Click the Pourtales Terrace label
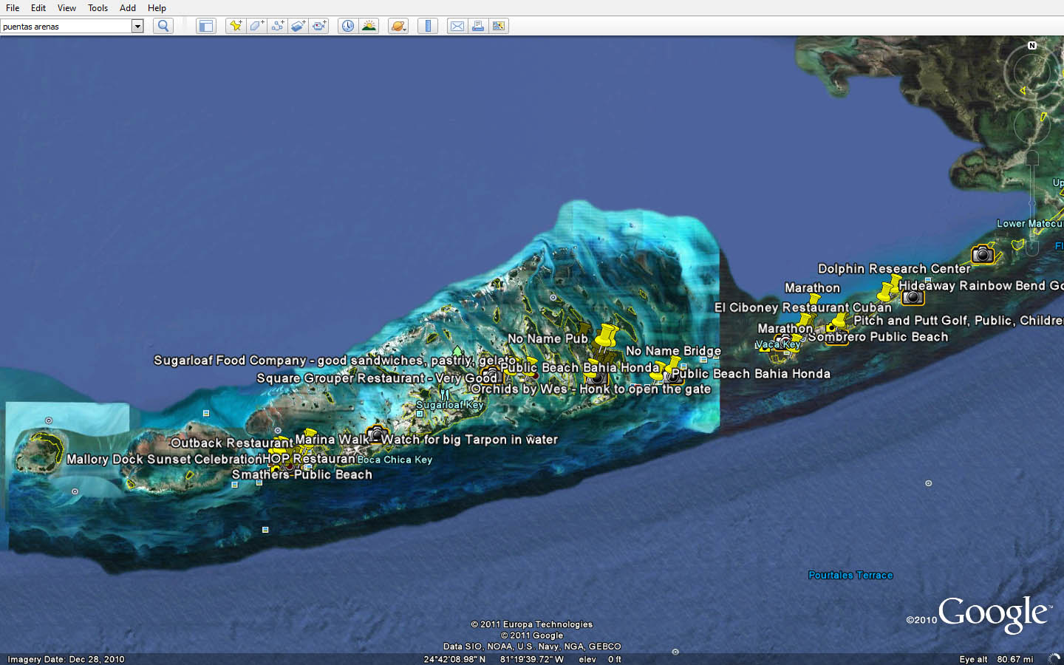The height and width of the screenshot is (665, 1064). 850,575
